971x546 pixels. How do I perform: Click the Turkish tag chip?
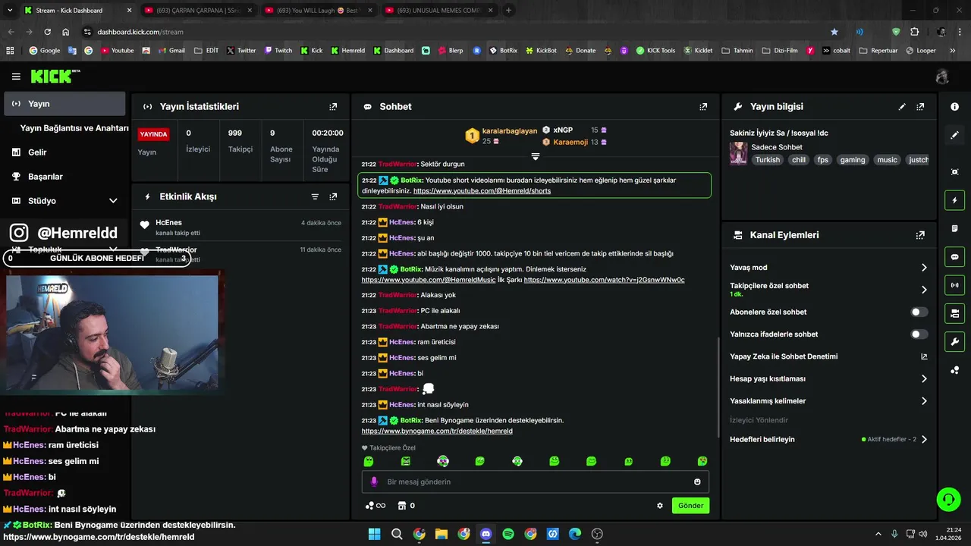coord(767,160)
